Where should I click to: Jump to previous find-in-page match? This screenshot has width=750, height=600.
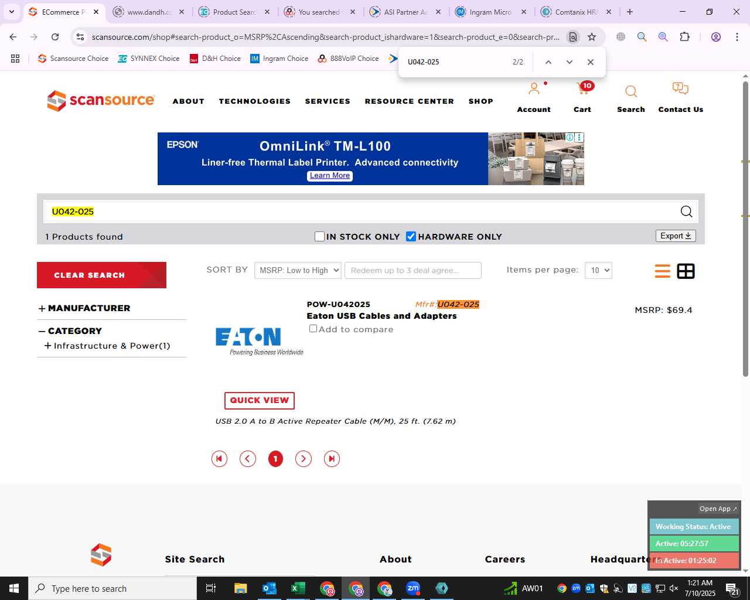[x=548, y=62]
